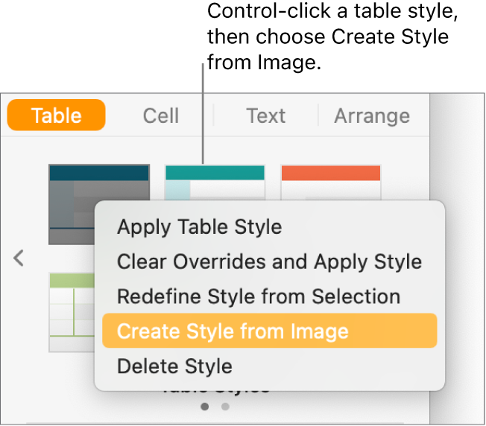
Task: Choose Apply Table Style from context menu
Action: coord(199,227)
